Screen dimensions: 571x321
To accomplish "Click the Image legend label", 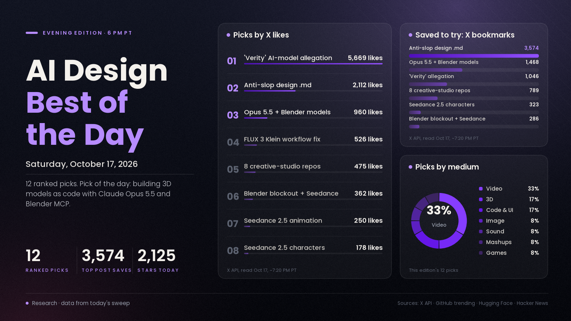I will [495, 221].
